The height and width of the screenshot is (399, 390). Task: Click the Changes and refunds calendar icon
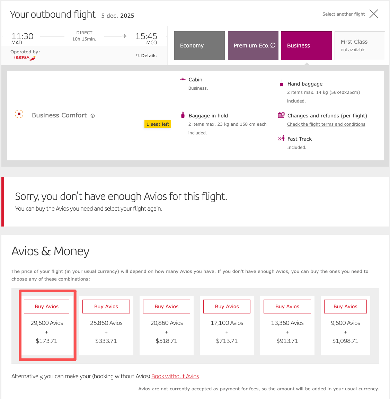pyautogui.click(x=281, y=115)
